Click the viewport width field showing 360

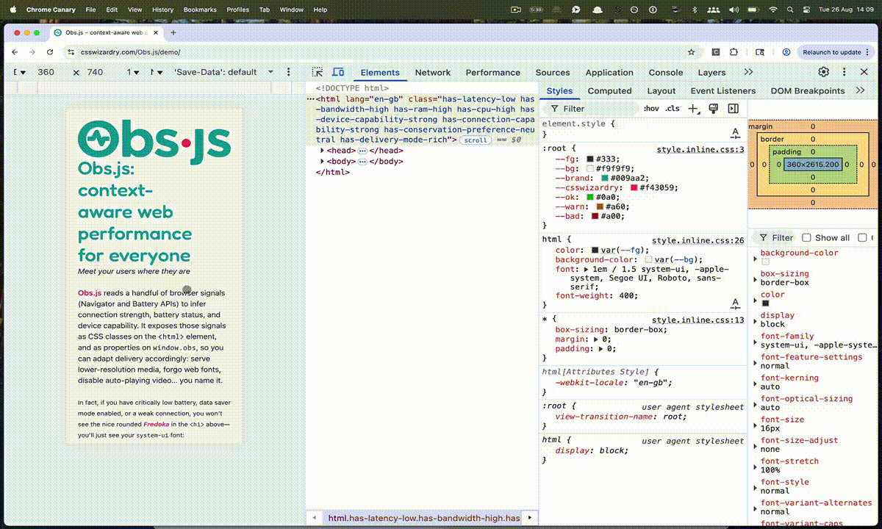click(x=46, y=72)
